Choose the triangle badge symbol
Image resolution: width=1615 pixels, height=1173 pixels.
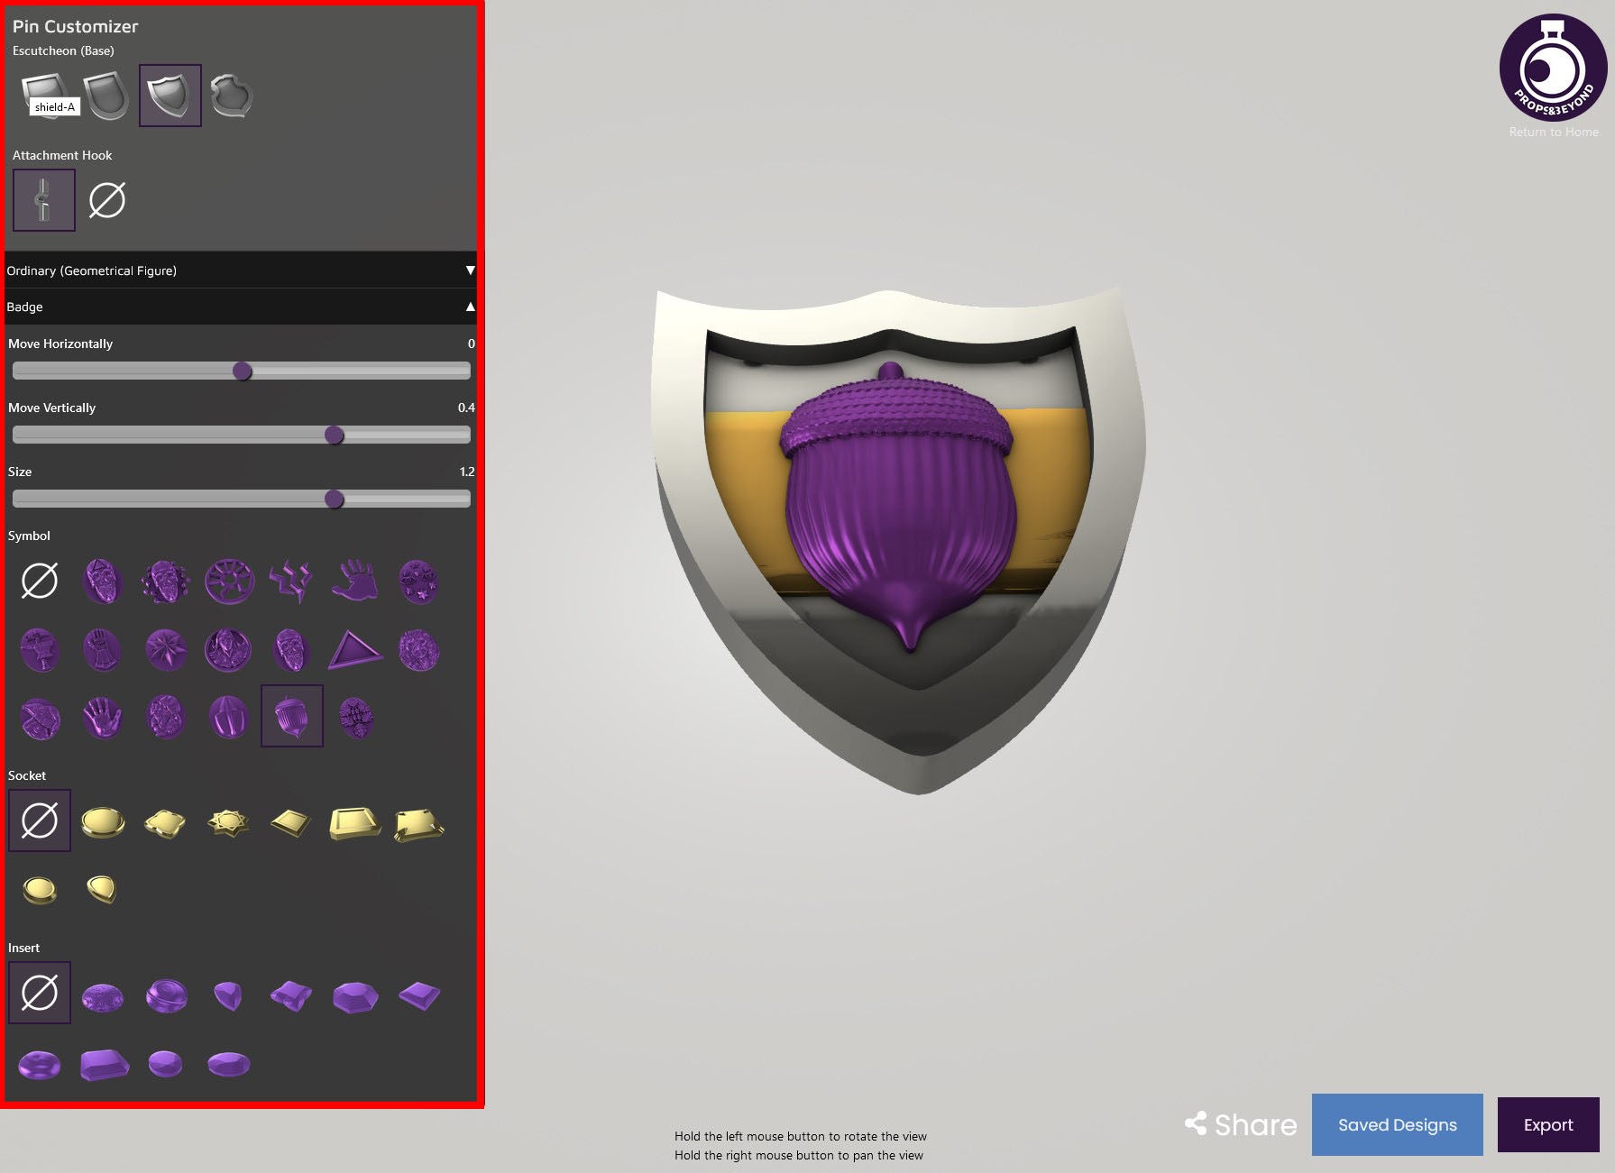(x=354, y=649)
